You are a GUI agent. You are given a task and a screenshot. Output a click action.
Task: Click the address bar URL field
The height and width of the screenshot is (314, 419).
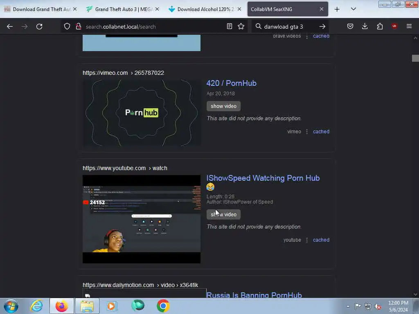(x=154, y=27)
